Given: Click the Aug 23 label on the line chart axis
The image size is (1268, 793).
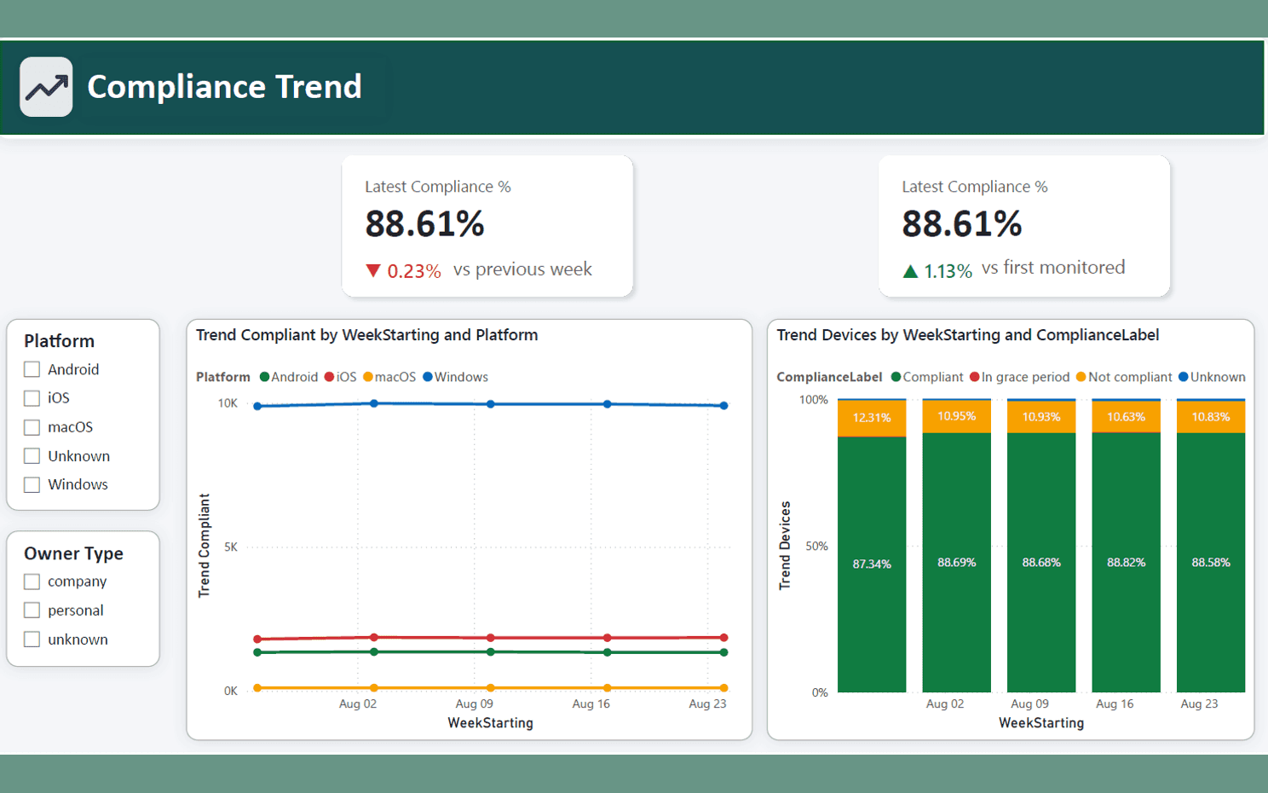Looking at the screenshot, I should coord(707,703).
